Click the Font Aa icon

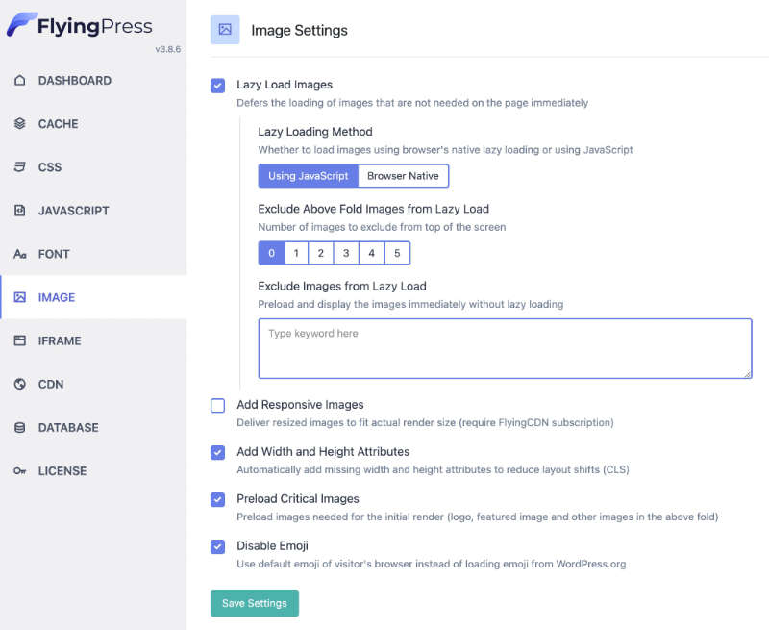[x=19, y=254]
